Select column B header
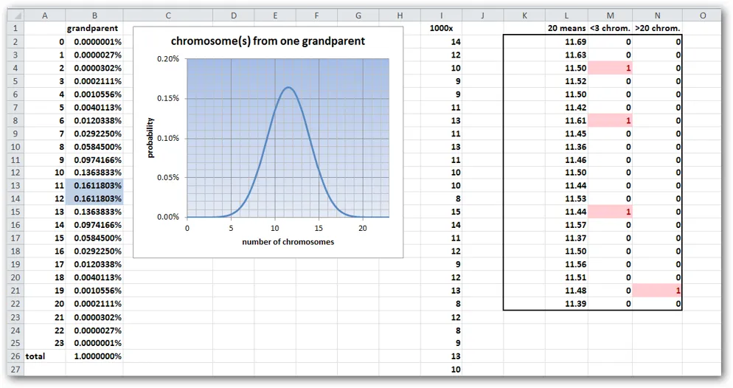 click(94, 15)
